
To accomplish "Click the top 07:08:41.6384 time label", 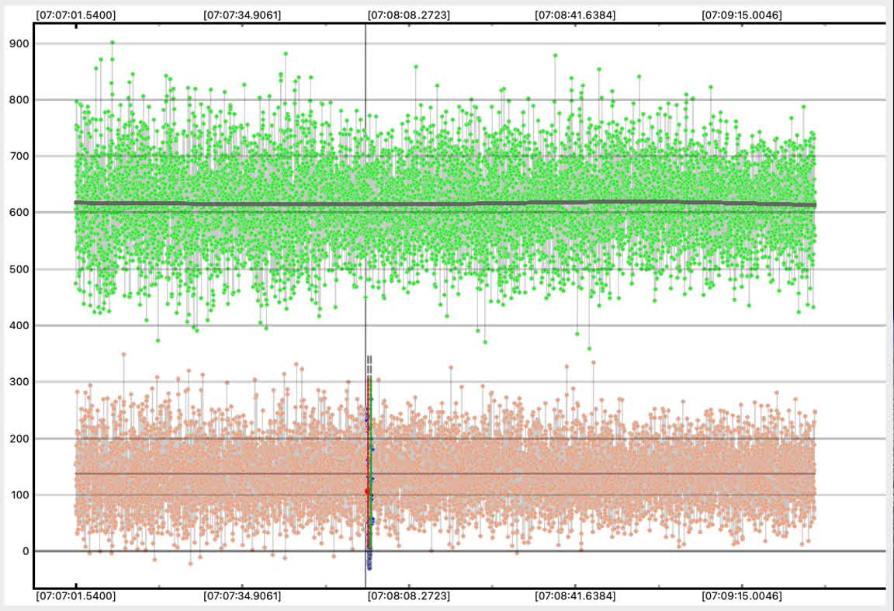I will tap(575, 14).
